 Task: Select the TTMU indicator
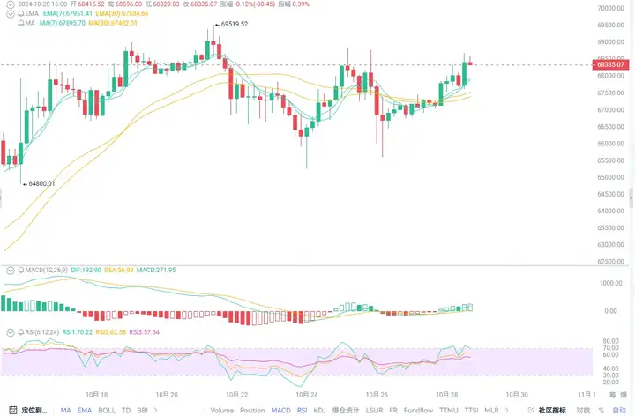pos(449,411)
